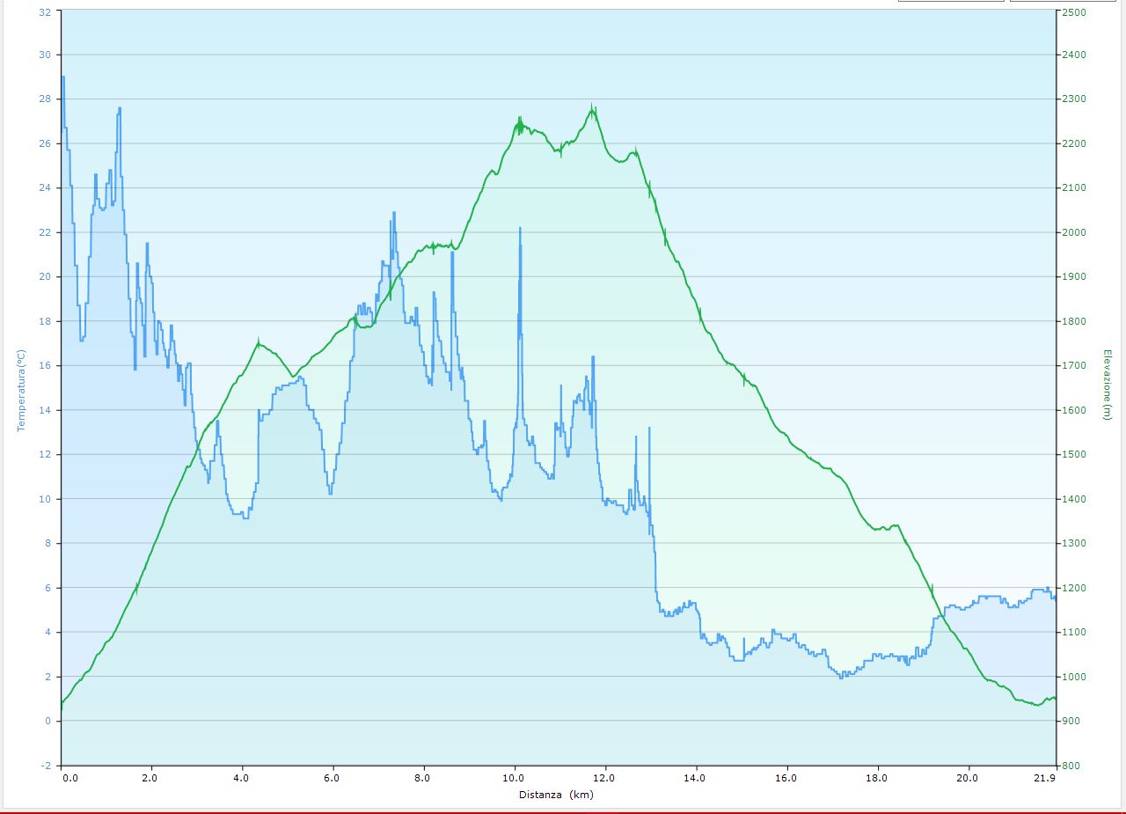The image size is (1126, 814).
Task: Click the 32 temperature tick label
Action: pos(46,12)
